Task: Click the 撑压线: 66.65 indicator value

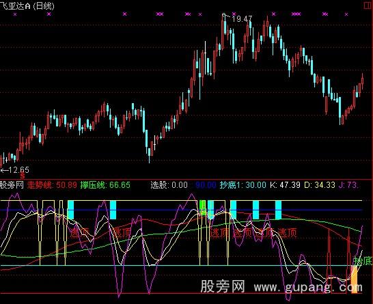Action: pyautogui.click(x=105, y=185)
